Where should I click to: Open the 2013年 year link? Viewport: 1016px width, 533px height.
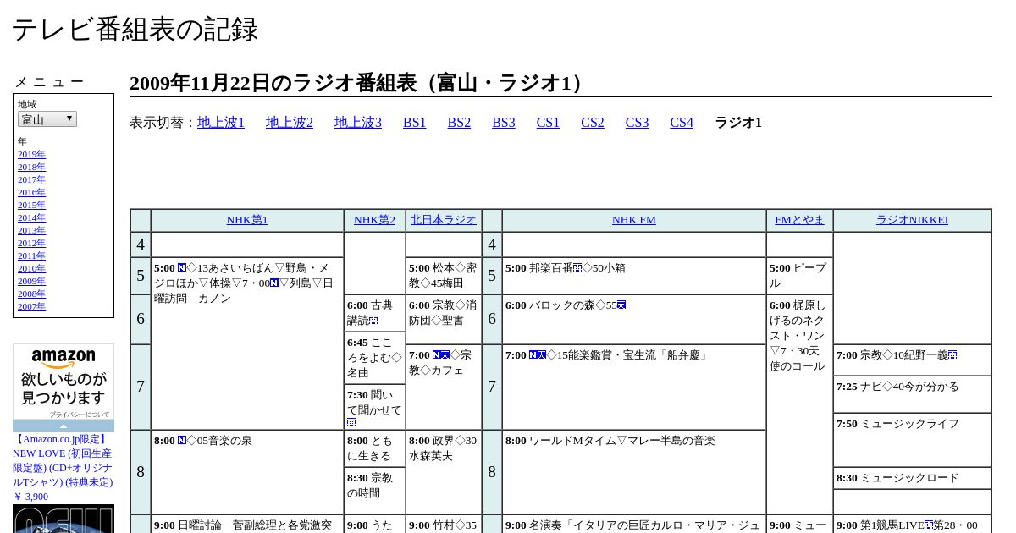coord(31,230)
